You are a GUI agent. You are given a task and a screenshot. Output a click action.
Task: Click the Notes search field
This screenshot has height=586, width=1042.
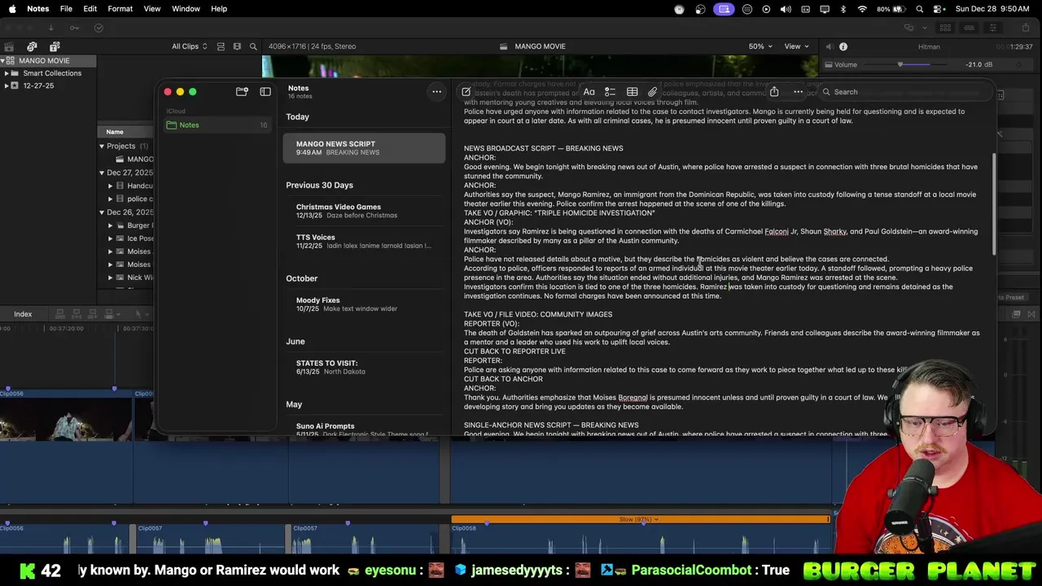point(904,92)
